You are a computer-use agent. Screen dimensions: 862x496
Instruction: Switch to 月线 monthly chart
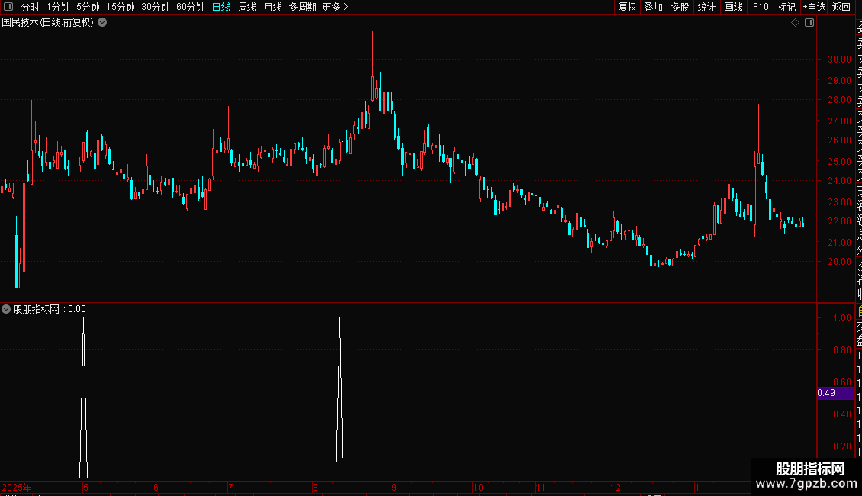pos(272,7)
